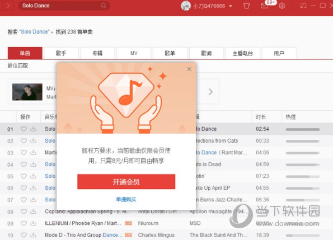Go forward with the navigation arrow
Viewport: 333px width, 240px height.
pos(8,6)
